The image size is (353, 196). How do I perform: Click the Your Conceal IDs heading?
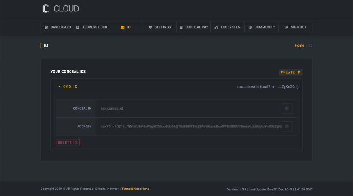click(x=68, y=72)
